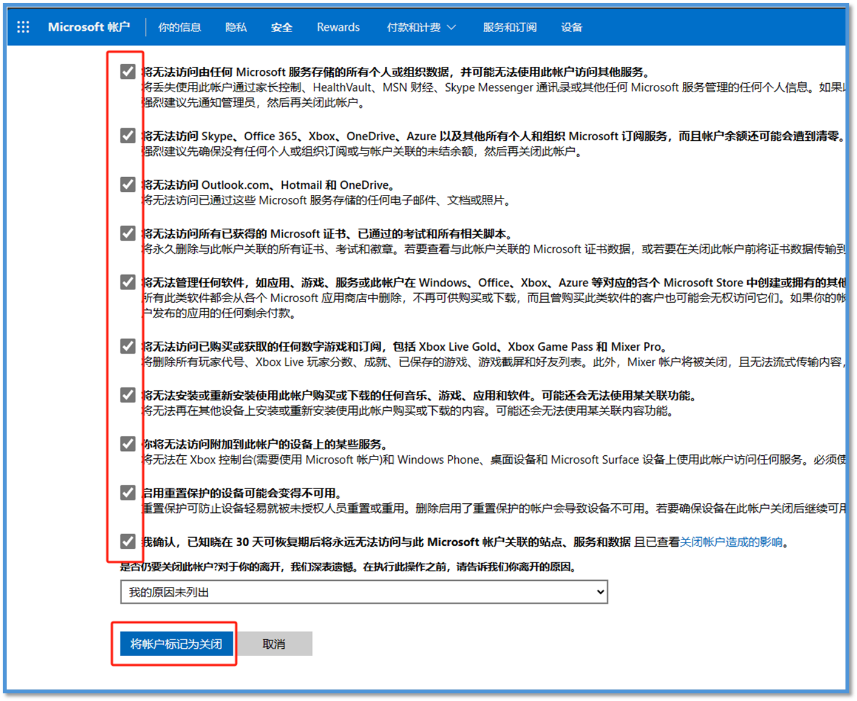Open the 关闭帐户造成的影响 link
This screenshot has width=857, height=701.
731,542
